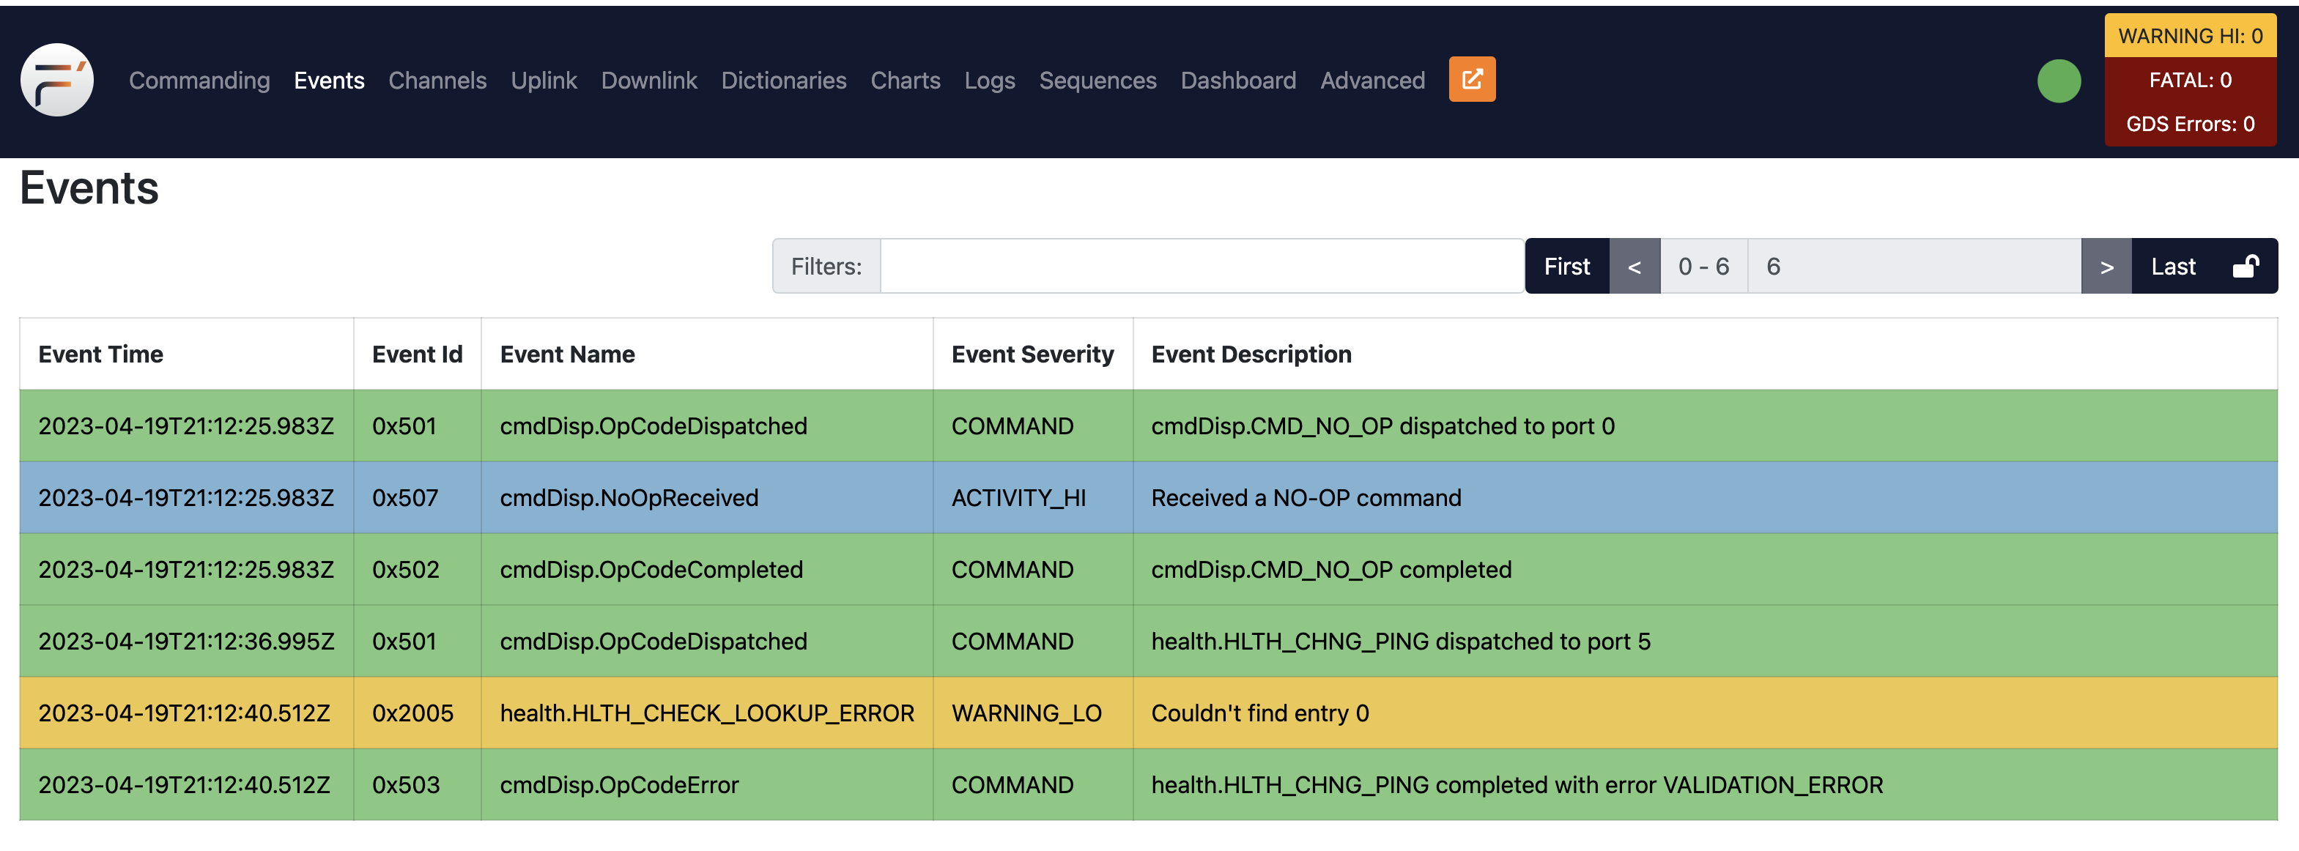Image resolution: width=2299 pixels, height=851 pixels.
Task: Click the green connection status indicator
Action: [x=2058, y=81]
